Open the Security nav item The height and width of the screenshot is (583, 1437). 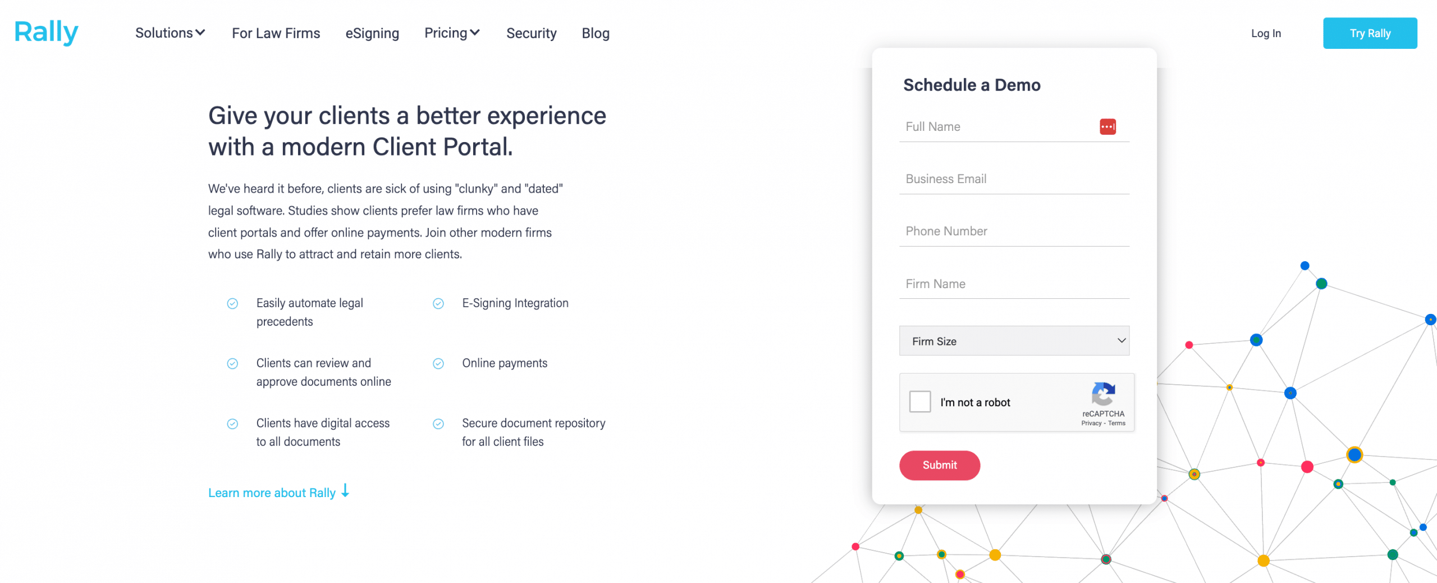(x=531, y=34)
